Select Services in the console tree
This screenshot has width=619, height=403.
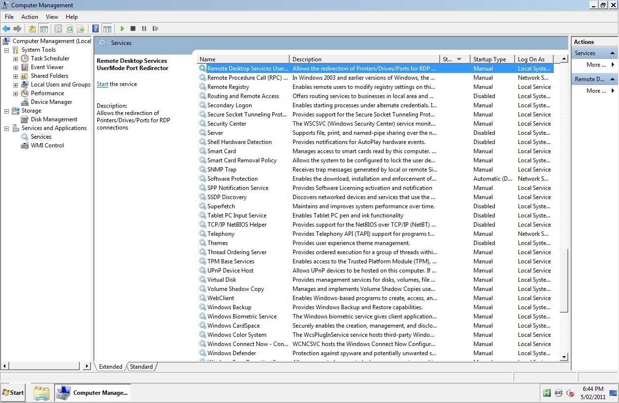pyautogui.click(x=41, y=137)
